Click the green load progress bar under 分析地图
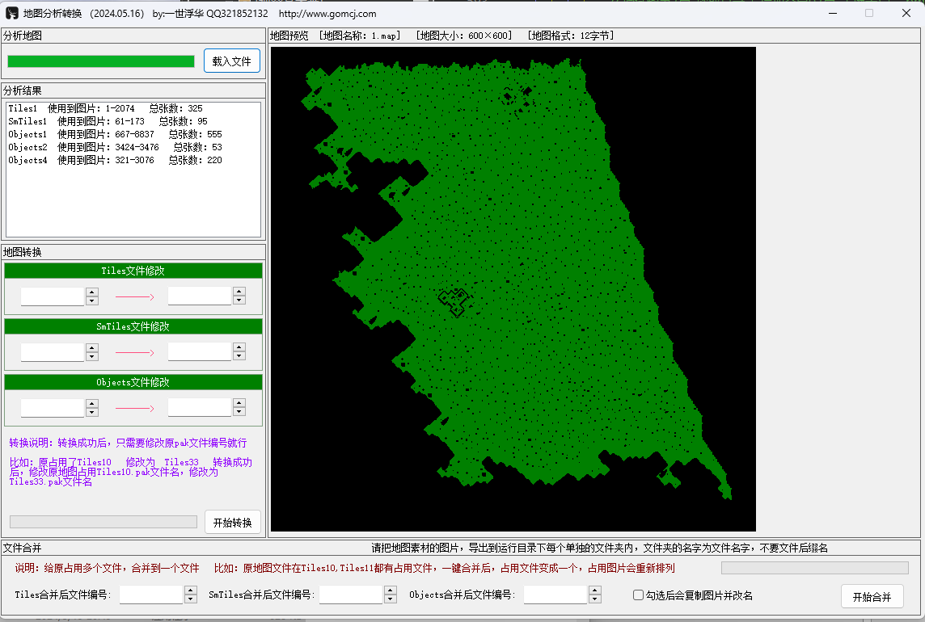The height and width of the screenshot is (622, 925). pos(101,61)
